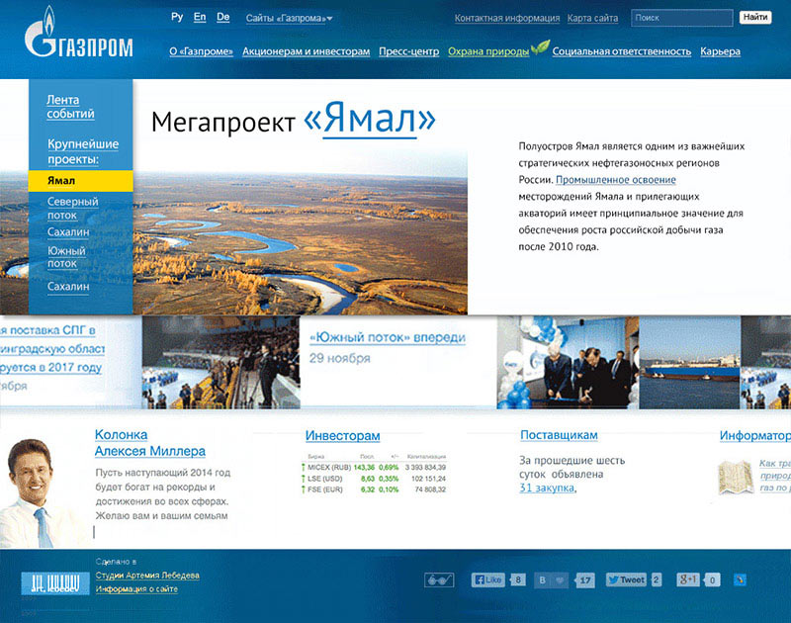This screenshot has height=623, width=791.
Task: Expand the Сайты «Газпрома» dropdown
Action: [289, 18]
